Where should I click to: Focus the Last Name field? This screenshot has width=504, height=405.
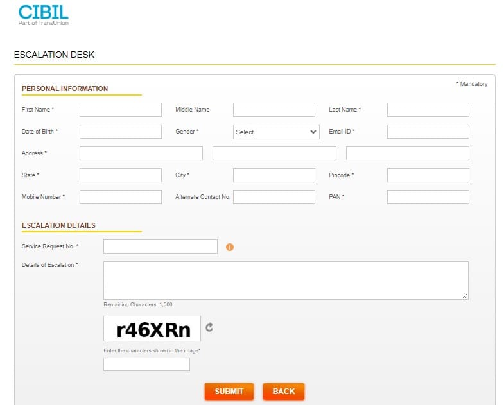[428, 110]
